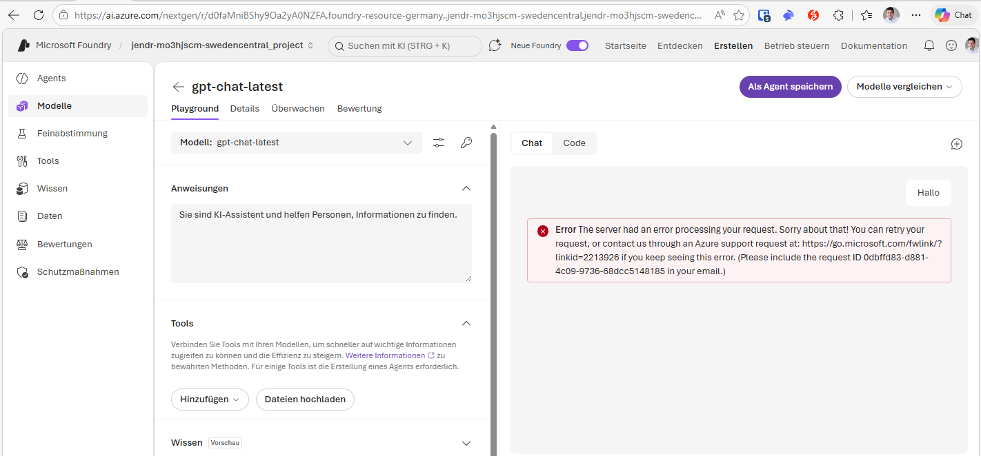Click into the Anweisungen instructions text box

coord(321,243)
